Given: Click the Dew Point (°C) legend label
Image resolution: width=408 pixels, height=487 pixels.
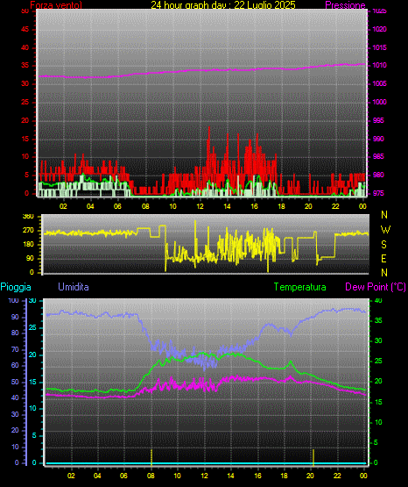Looking at the screenshot, I should pyautogui.click(x=376, y=287).
